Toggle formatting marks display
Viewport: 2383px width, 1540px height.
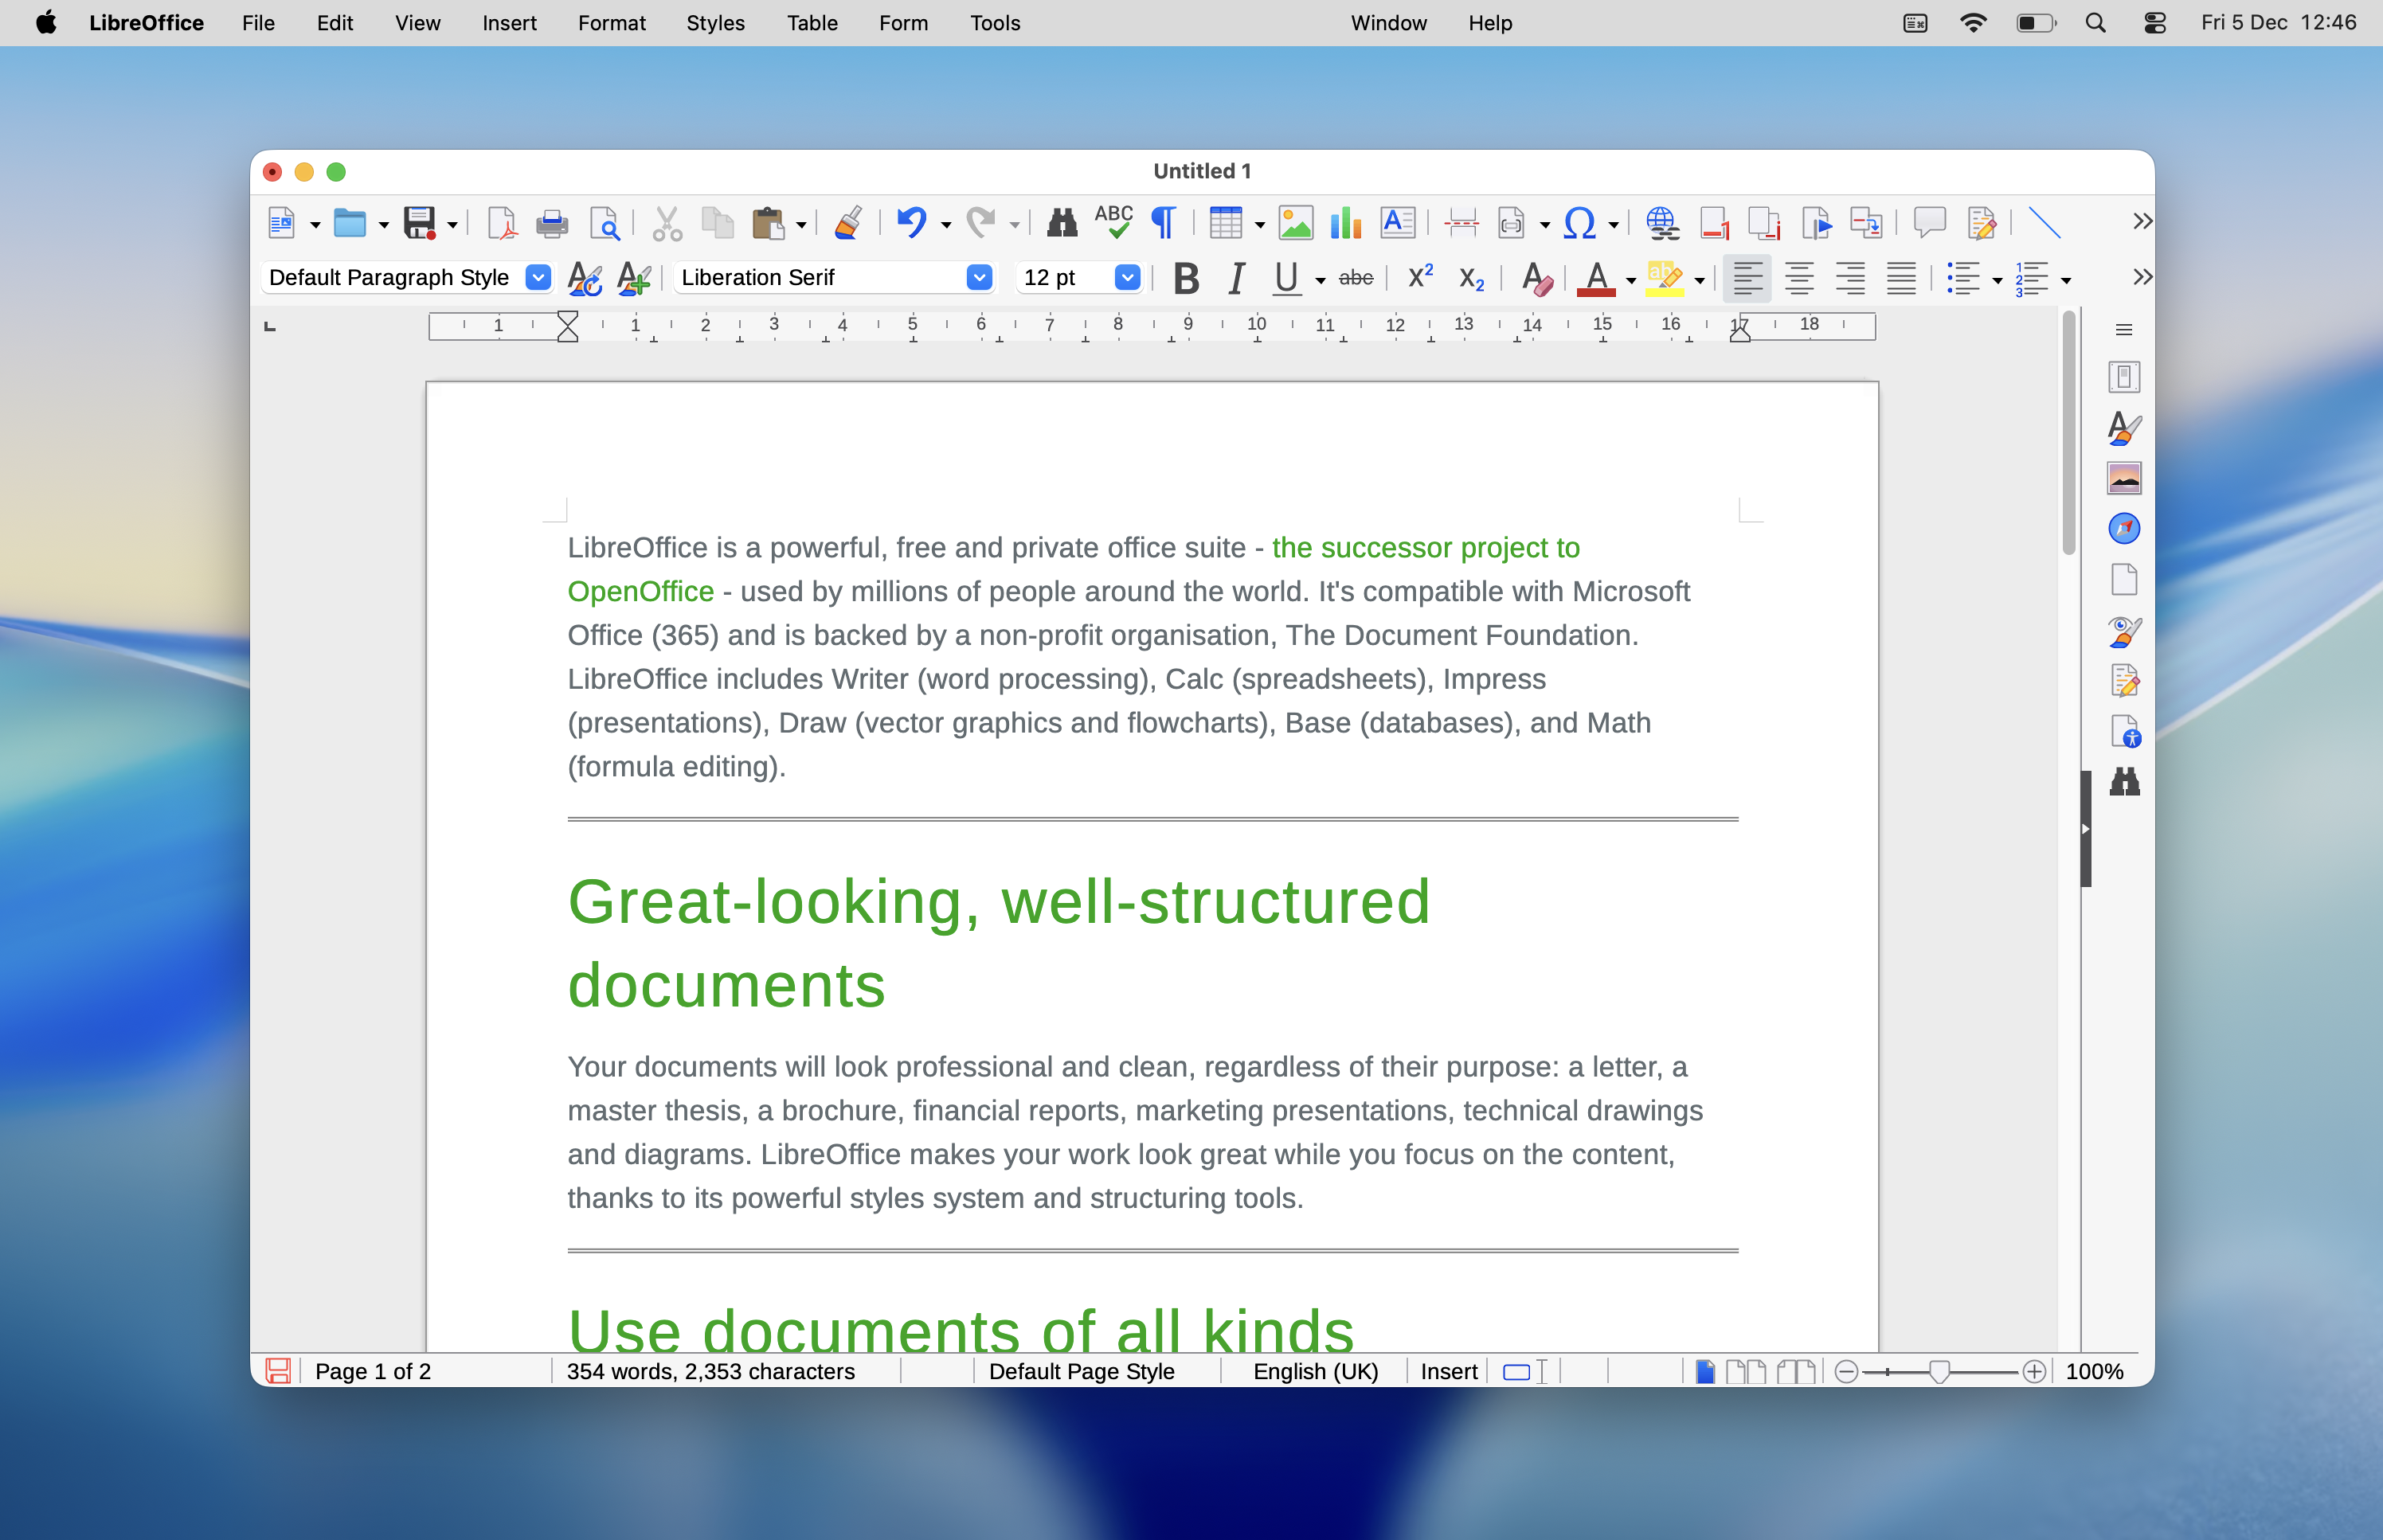(x=1163, y=222)
